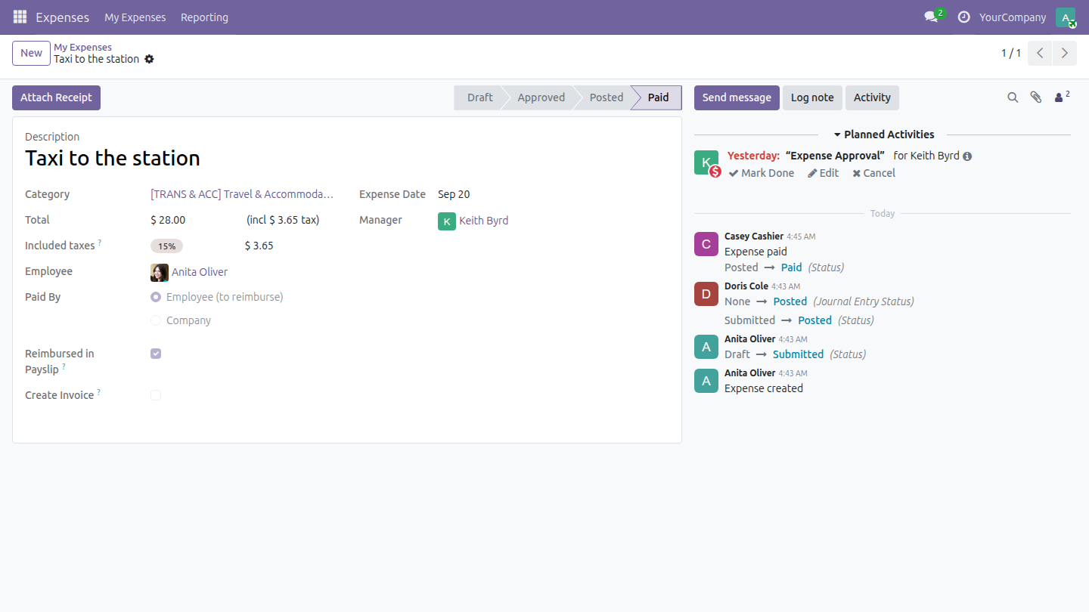The image size is (1089, 612).
Task: Click the Activity button
Action: pos(872,97)
